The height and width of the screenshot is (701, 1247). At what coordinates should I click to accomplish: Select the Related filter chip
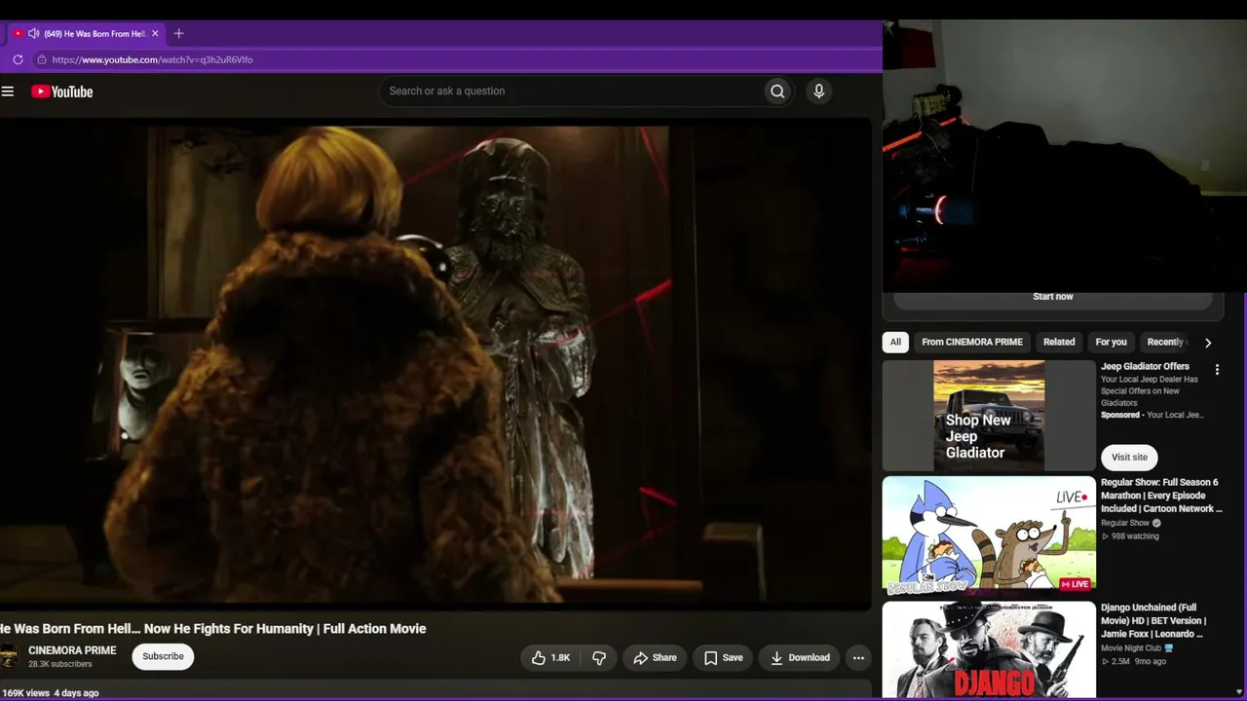[x=1059, y=342]
